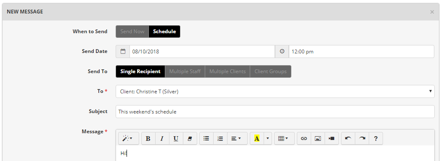The width and height of the screenshot is (444, 161).
Task: Undo the last edit
Action: coord(348,139)
